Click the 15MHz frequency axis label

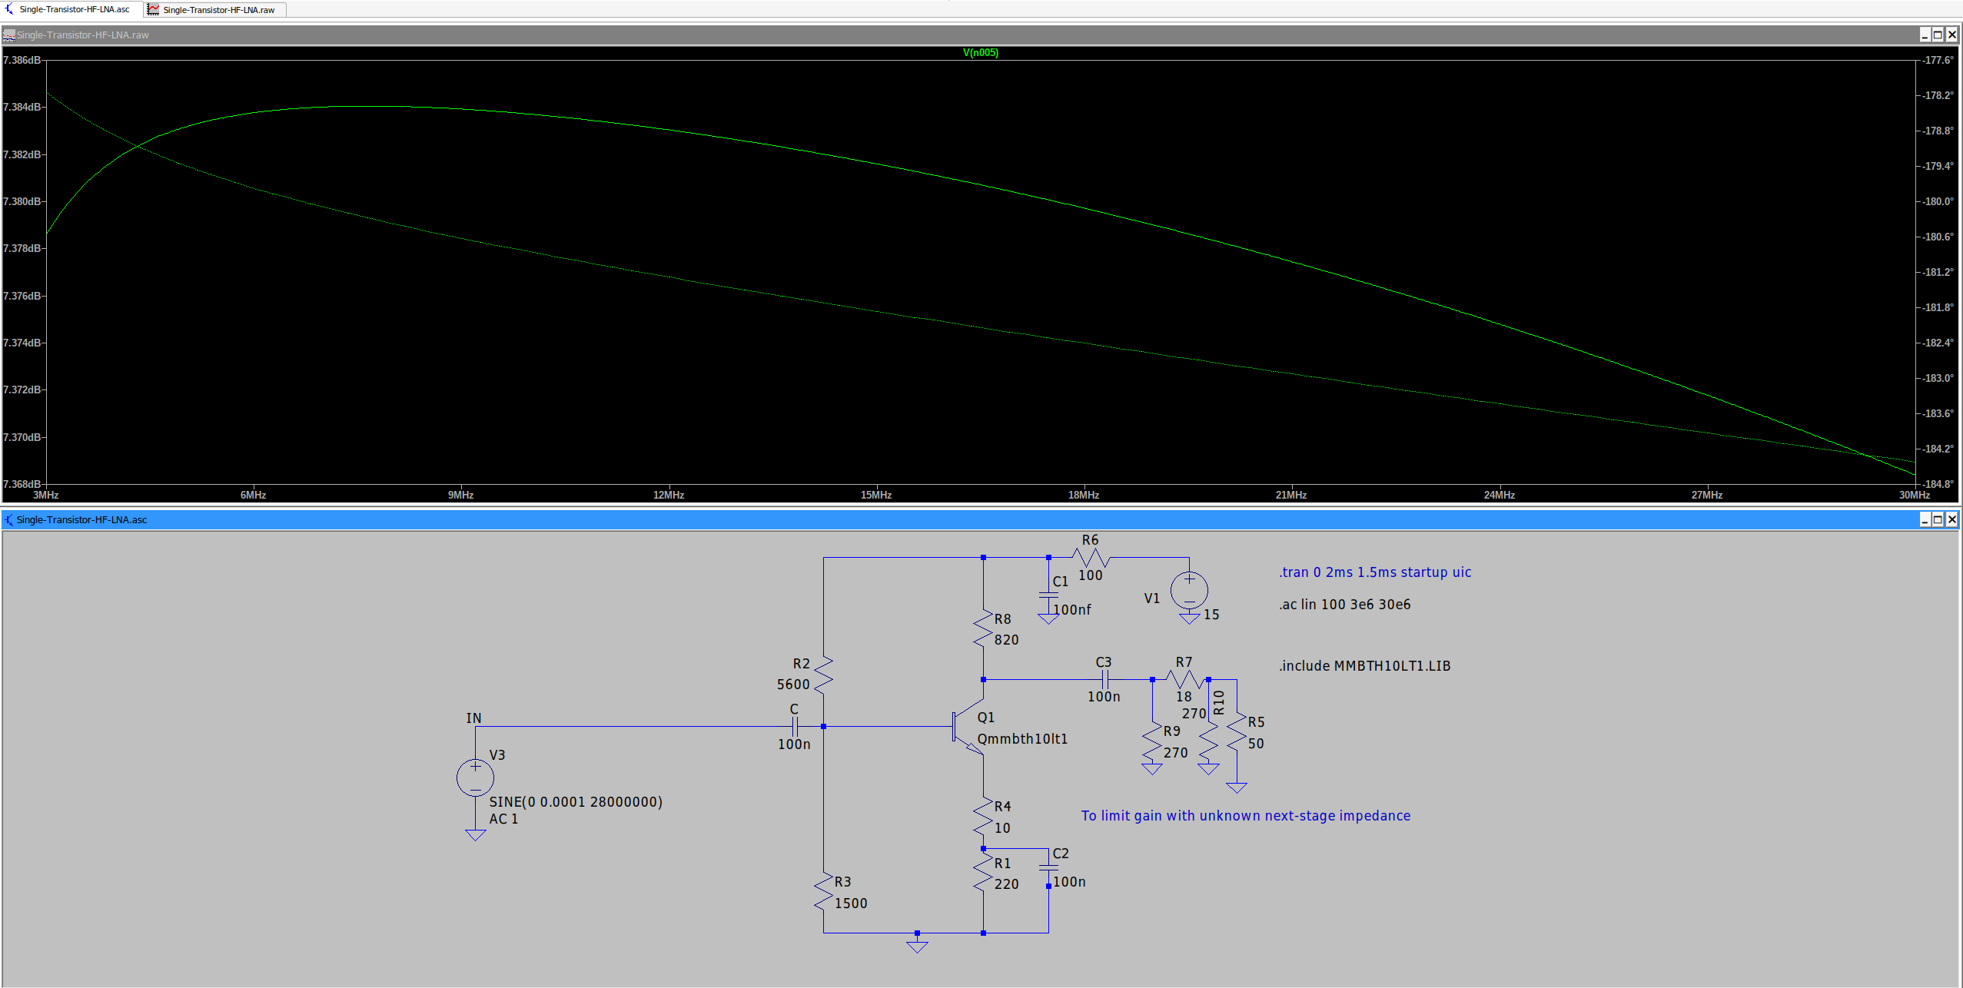[876, 495]
